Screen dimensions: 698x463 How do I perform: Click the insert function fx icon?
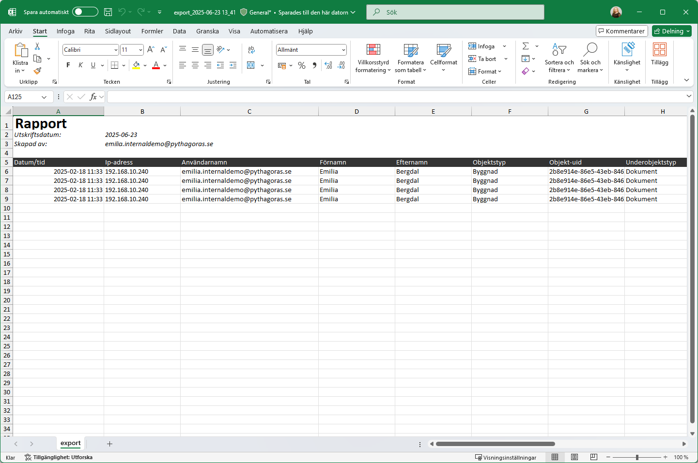93,97
